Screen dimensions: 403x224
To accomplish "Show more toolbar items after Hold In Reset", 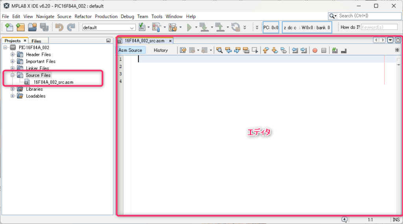I will tap(245, 27).
